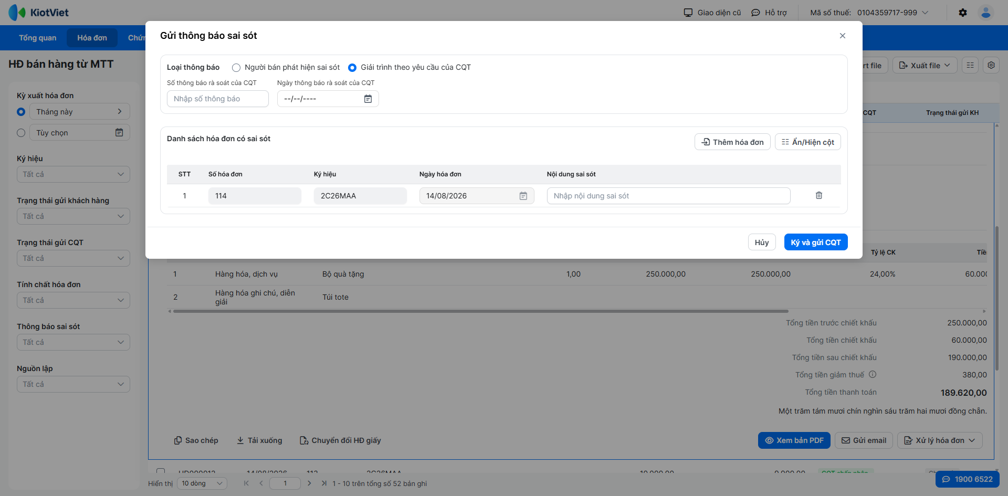Screen dimensions: 1008x496
Task: Expand Tính chất hóa đơn dropdown
Action: point(73,300)
